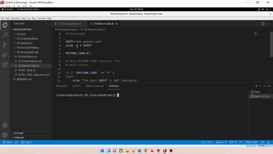Open Explorer panel more actions ellipsis
Viewport: 273px width, 154px height.
[x=47, y=24]
